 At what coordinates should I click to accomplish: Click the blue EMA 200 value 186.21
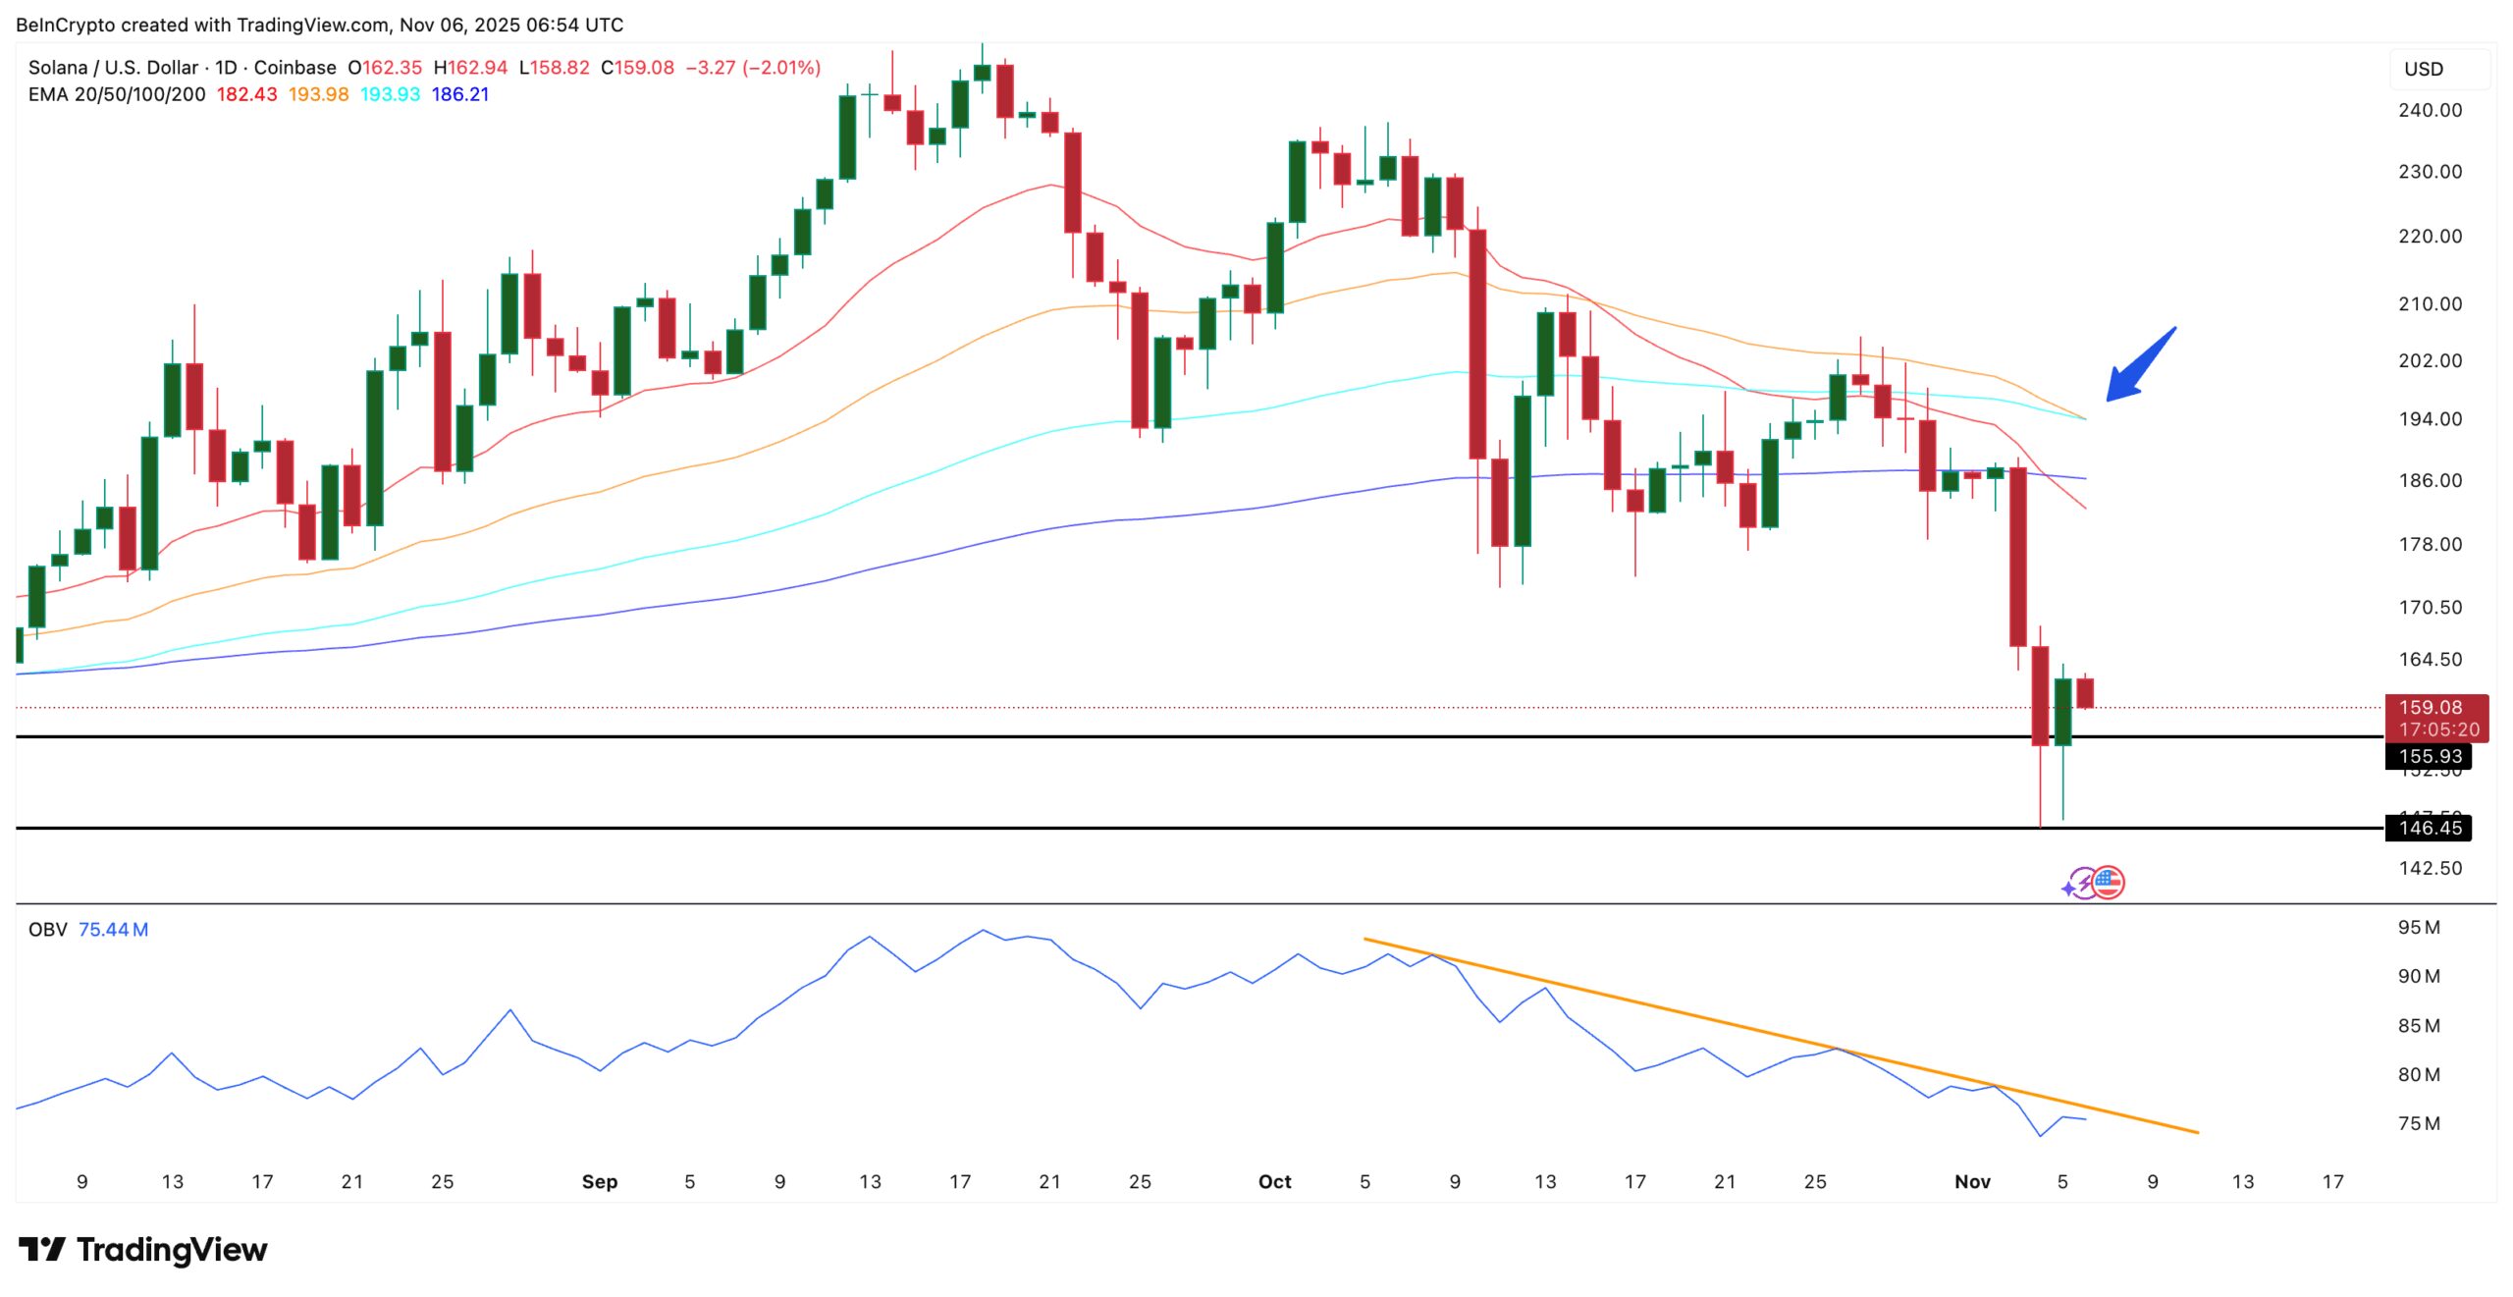coord(460,94)
